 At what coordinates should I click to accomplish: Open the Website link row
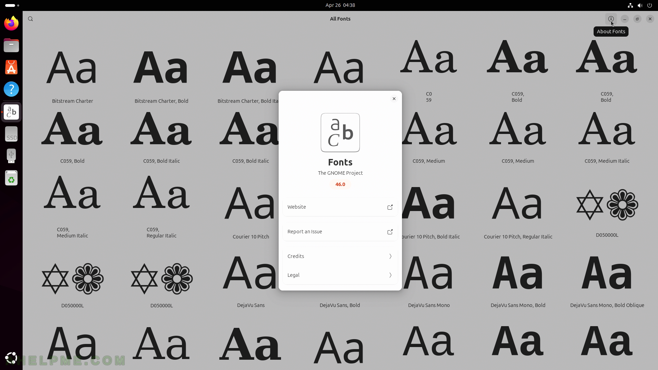pos(340,207)
